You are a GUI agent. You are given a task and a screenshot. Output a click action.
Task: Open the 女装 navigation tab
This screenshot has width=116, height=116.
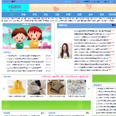(24, 15)
